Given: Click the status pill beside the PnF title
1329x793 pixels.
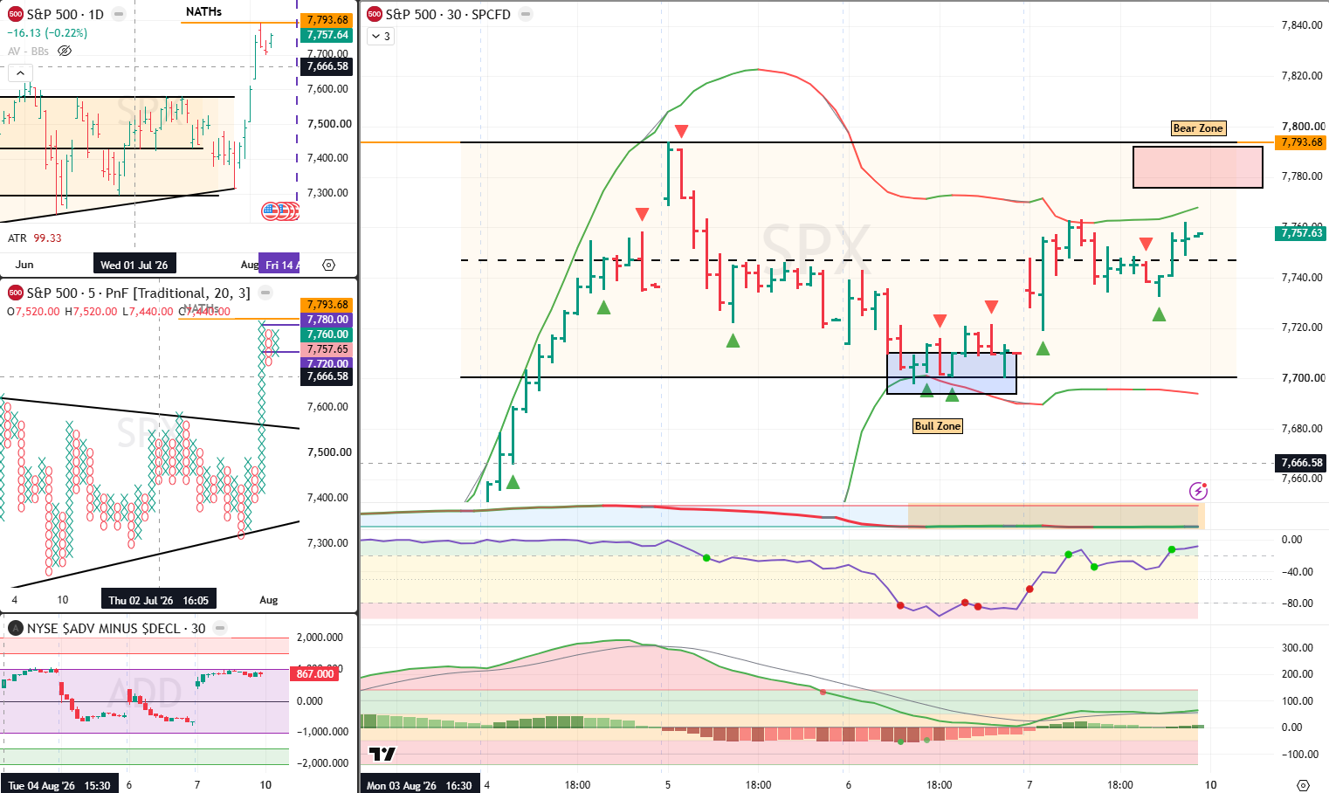Looking at the screenshot, I should 265,293.
